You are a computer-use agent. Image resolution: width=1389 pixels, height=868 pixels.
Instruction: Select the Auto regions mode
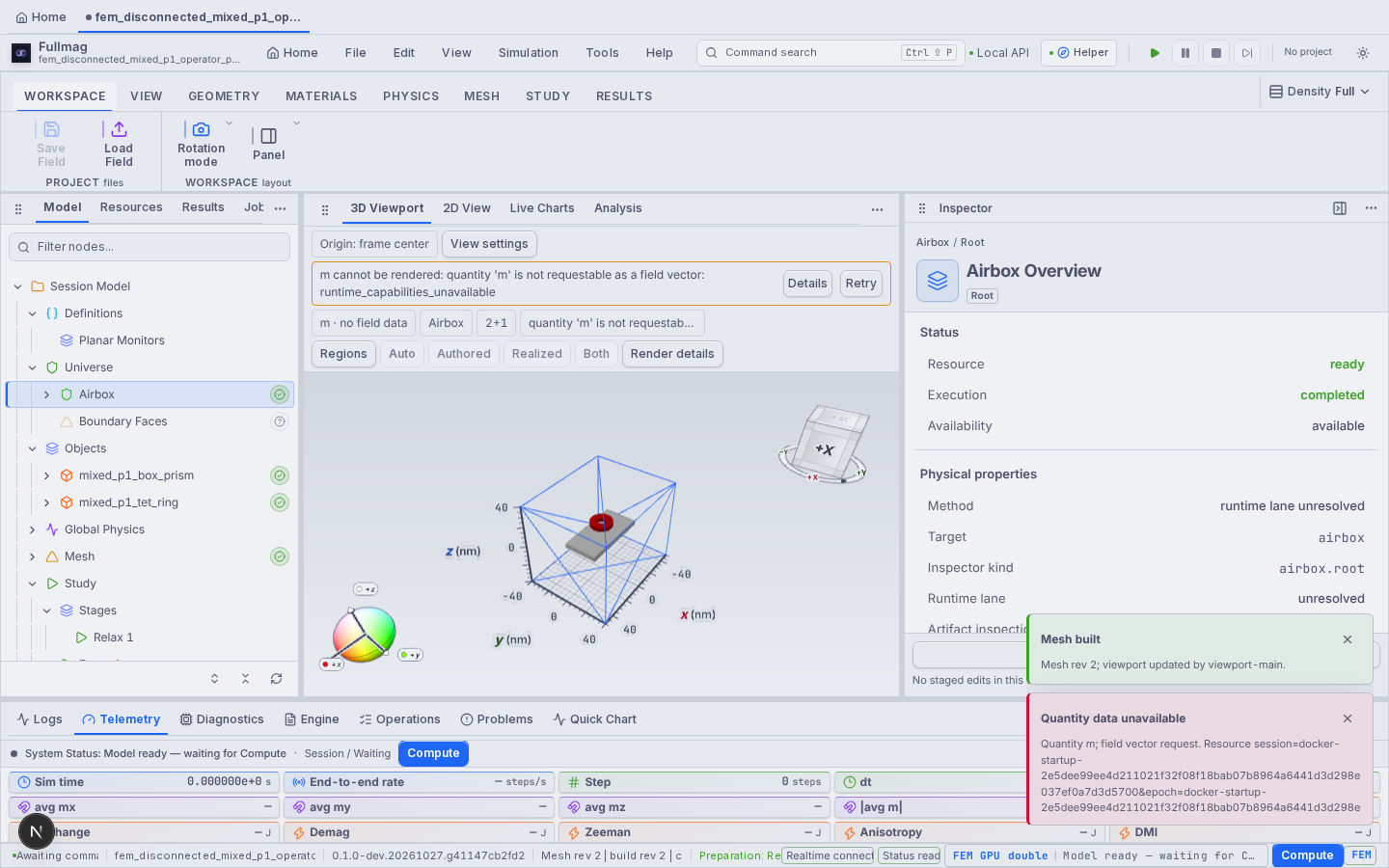402,354
